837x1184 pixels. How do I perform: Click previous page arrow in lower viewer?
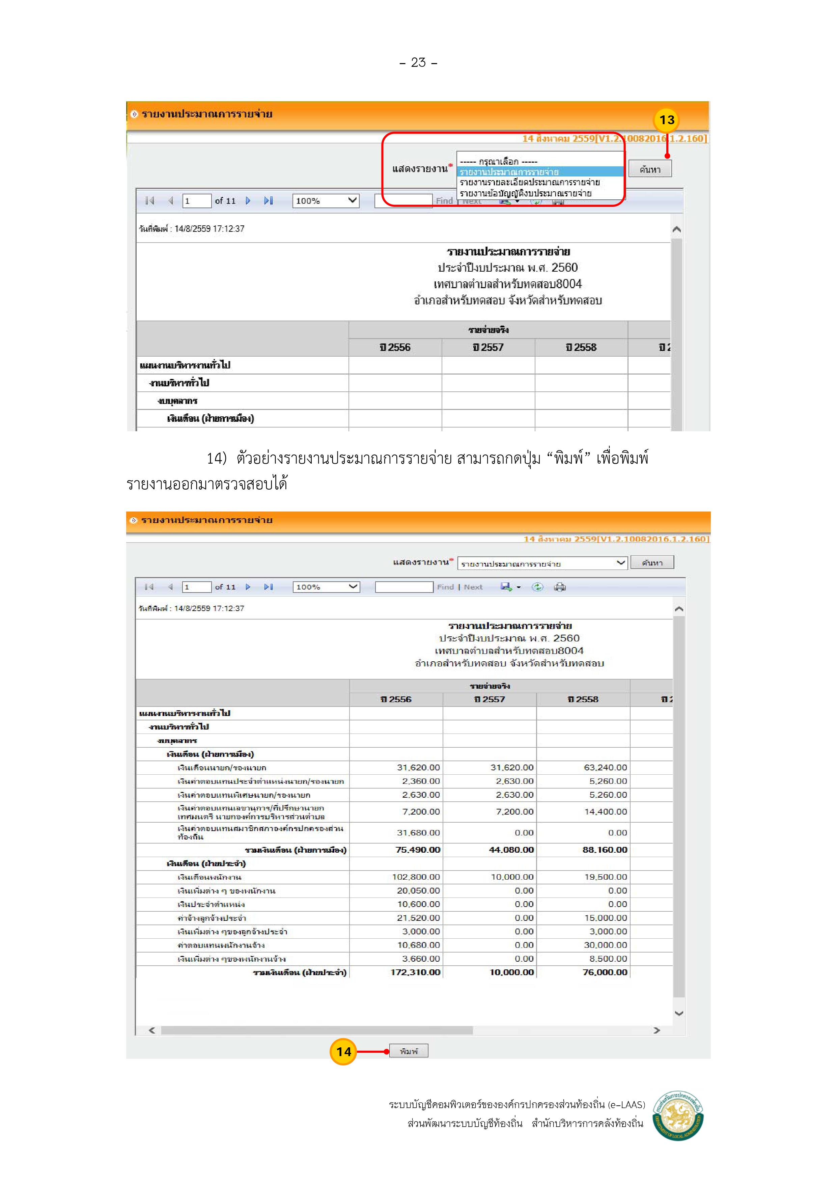[170, 587]
